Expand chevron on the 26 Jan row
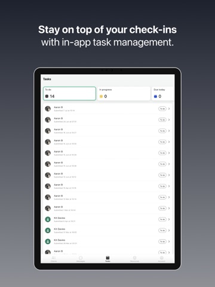 pos(169,120)
